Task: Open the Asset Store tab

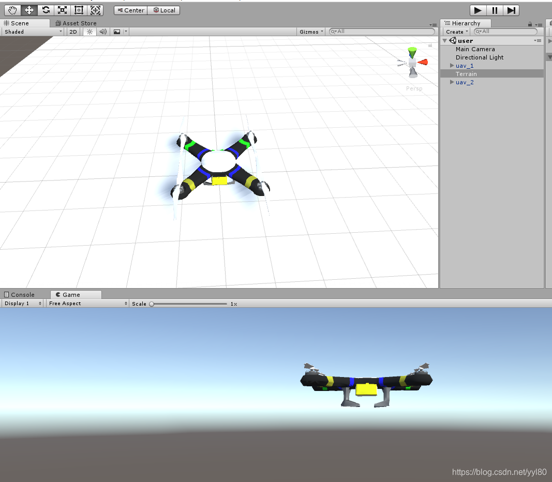Action: click(76, 23)
